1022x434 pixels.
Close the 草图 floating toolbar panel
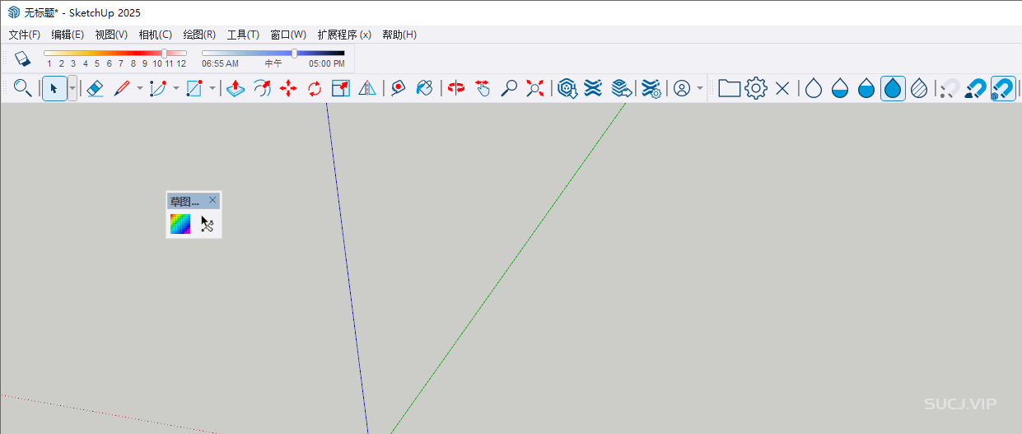(x=212, y=200)
